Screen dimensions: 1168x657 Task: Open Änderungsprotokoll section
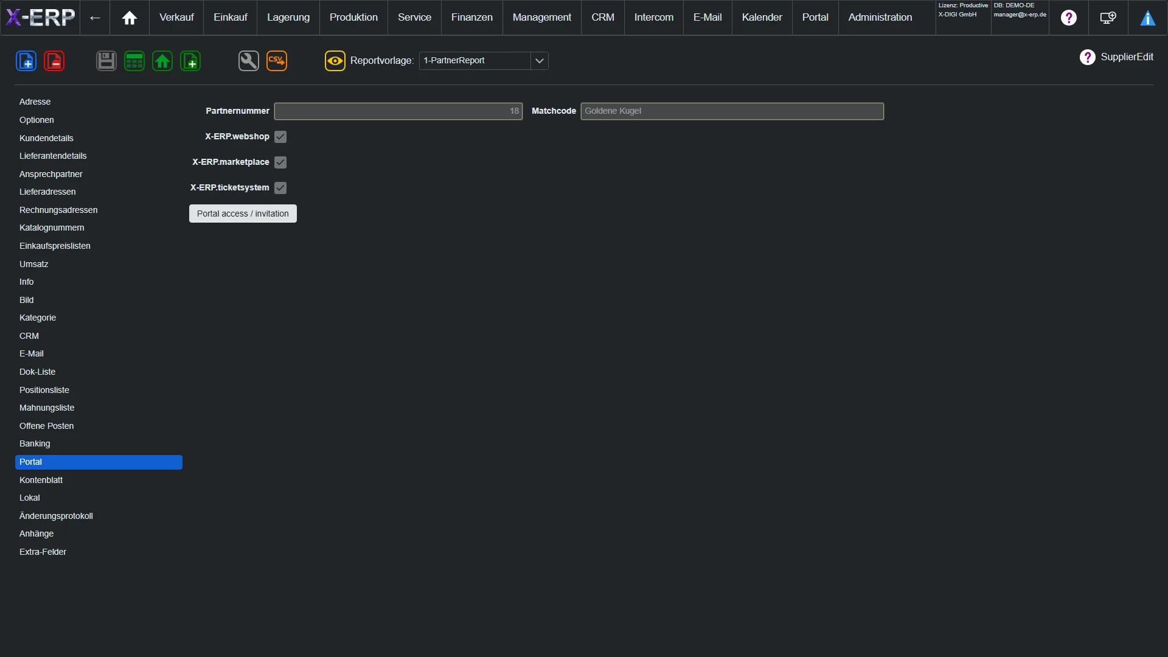[99, 516]
